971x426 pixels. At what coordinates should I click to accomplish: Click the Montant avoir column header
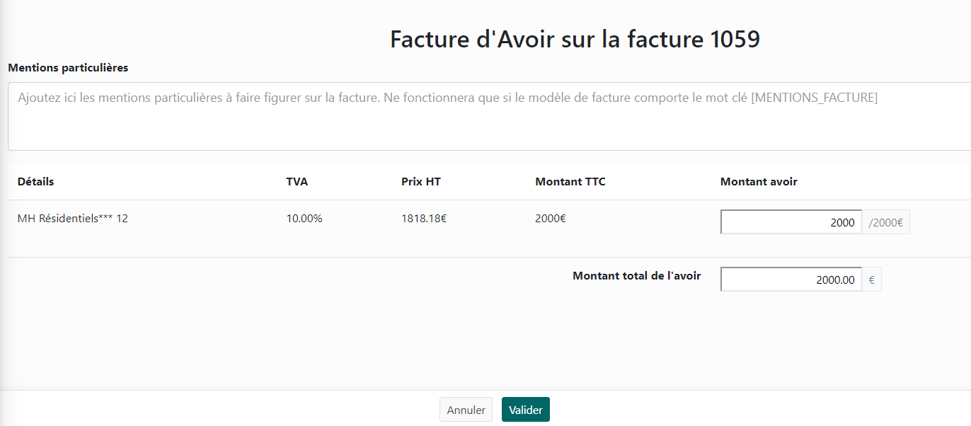point(758,182)
